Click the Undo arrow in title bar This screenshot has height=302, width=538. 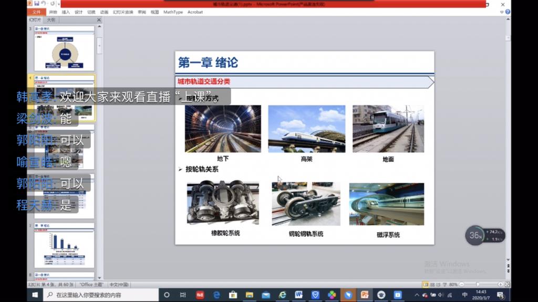point(44,4)
